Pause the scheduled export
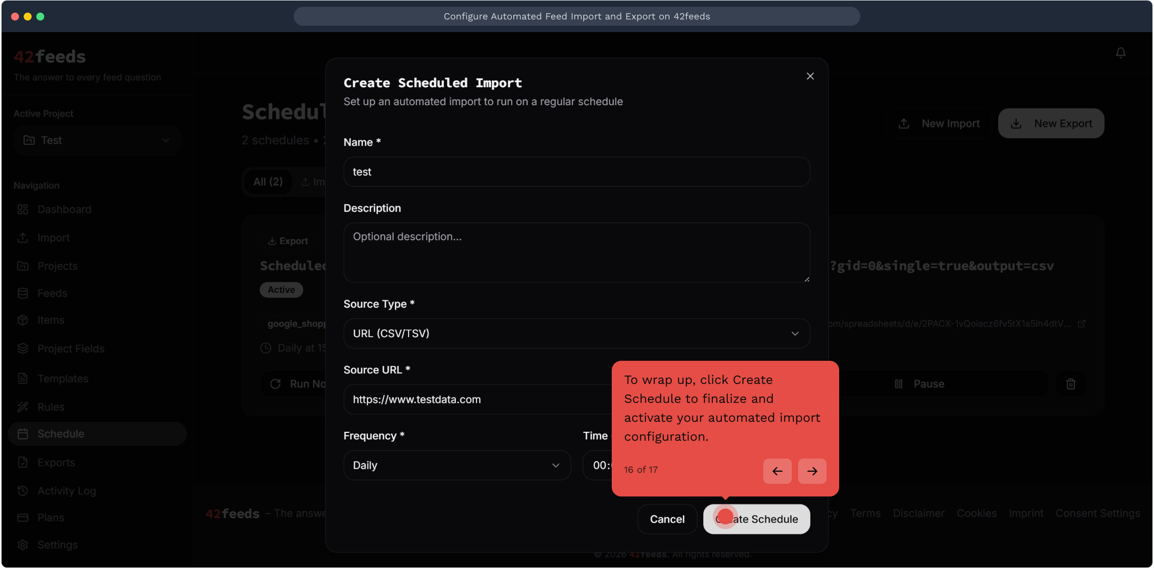 click(919, 384)
